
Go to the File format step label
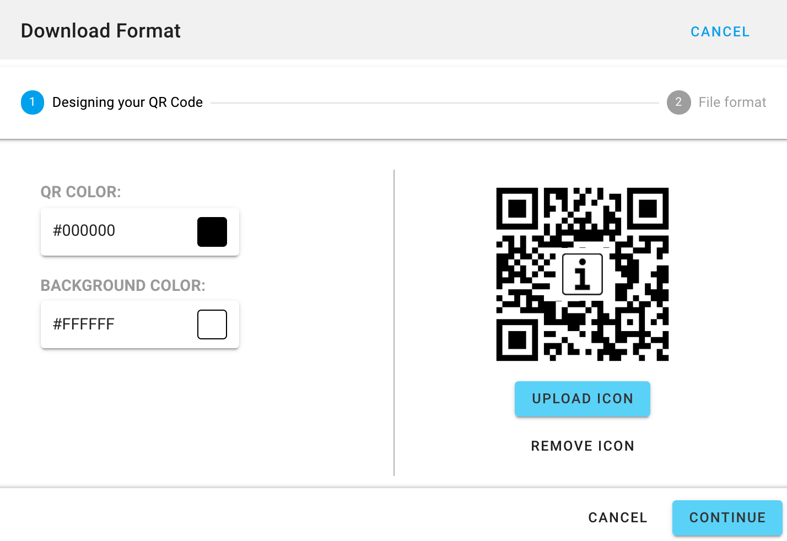point(732,102)
